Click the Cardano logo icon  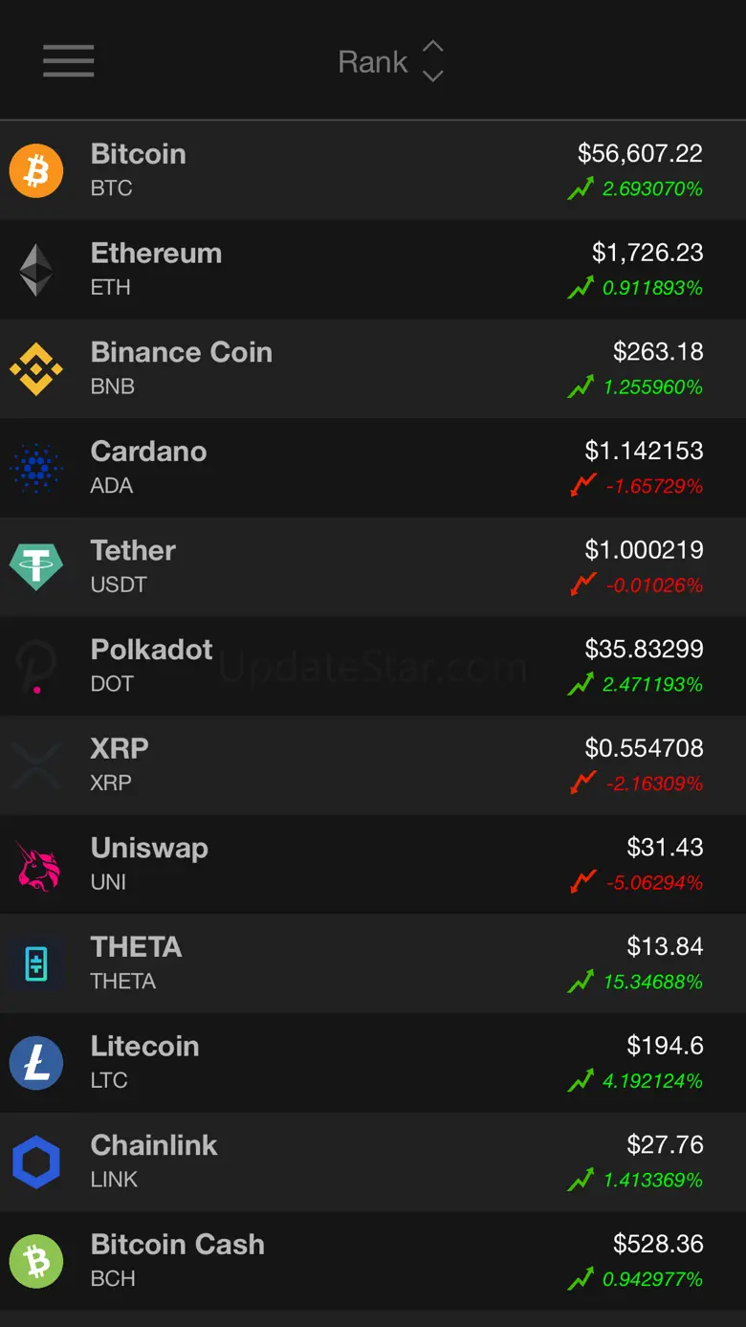[x=36, y=468]
